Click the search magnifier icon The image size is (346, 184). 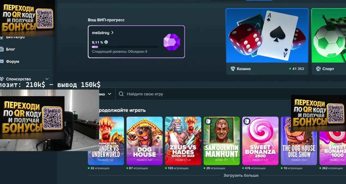click(122, 94)
